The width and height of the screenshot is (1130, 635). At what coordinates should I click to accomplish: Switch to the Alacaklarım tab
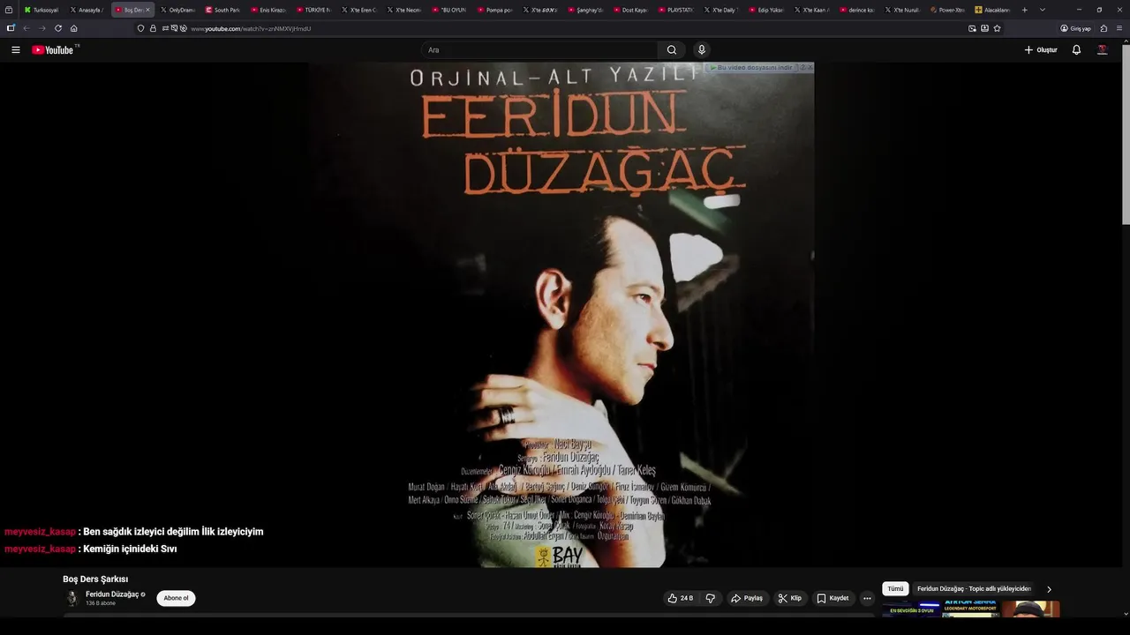coord(994,10)
